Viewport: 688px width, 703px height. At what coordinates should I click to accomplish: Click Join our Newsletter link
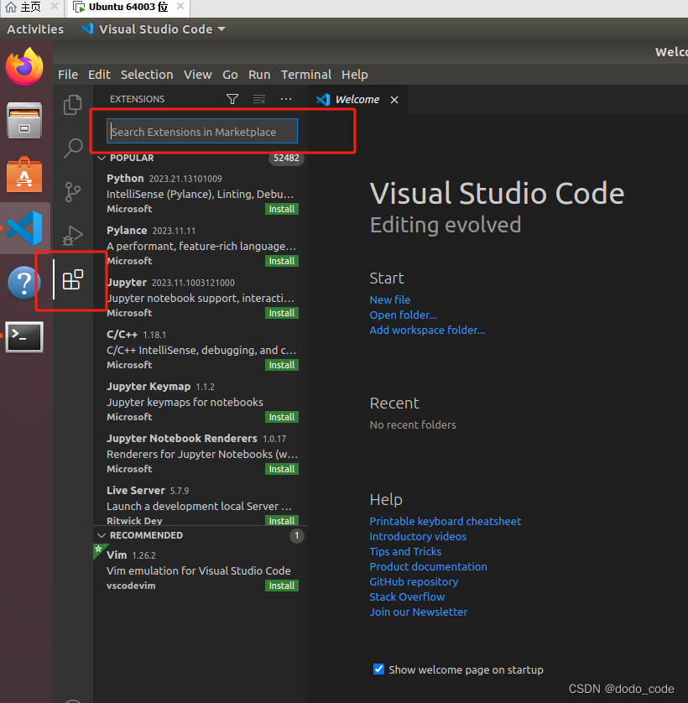click(x=419, y=612)
